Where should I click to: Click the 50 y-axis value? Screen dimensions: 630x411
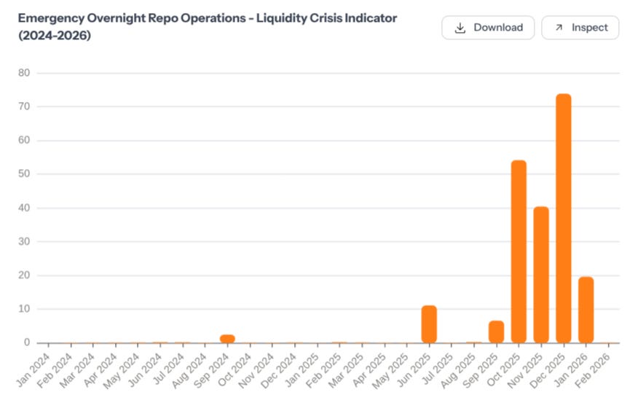[24, 173]
